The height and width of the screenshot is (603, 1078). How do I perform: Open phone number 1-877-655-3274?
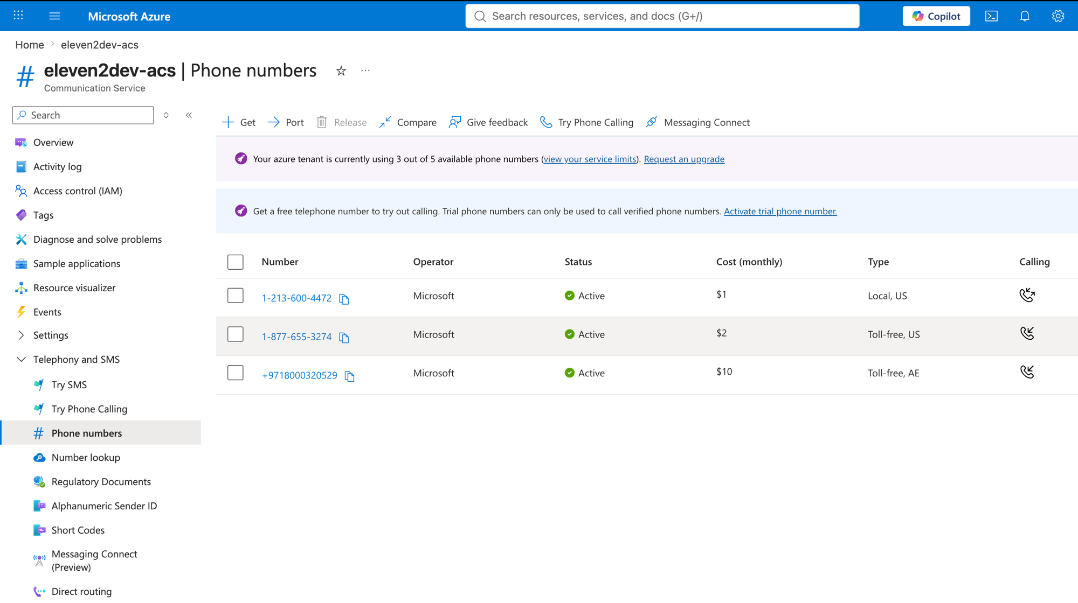click(296, 336)
